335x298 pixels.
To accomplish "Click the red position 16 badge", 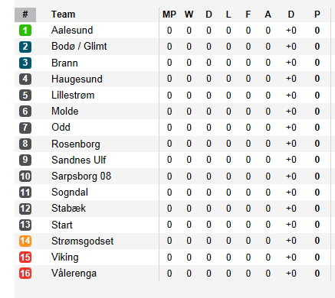I will pyautogui.click(x=25, y=274).
